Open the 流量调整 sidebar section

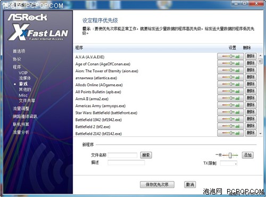pyautogui.click(x=21, y=109)
